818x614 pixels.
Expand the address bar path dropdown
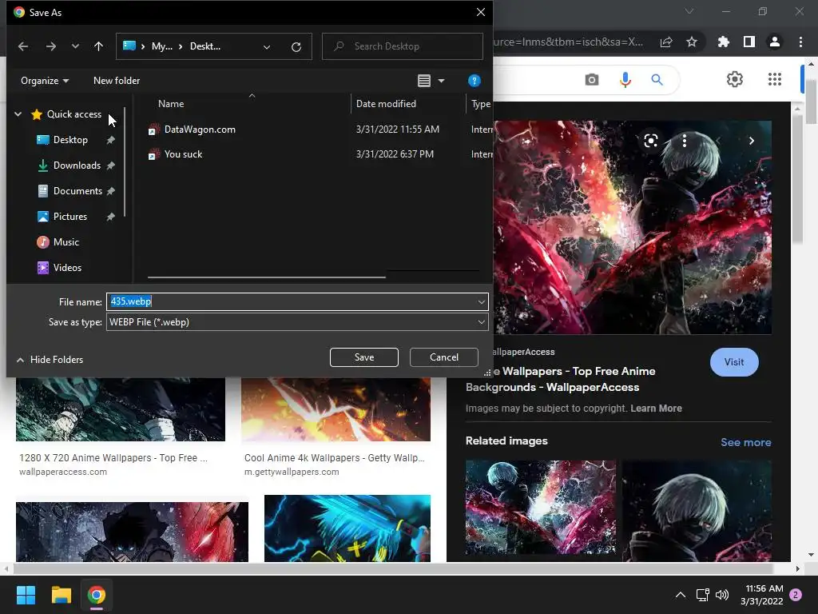[x=267, y=47]
